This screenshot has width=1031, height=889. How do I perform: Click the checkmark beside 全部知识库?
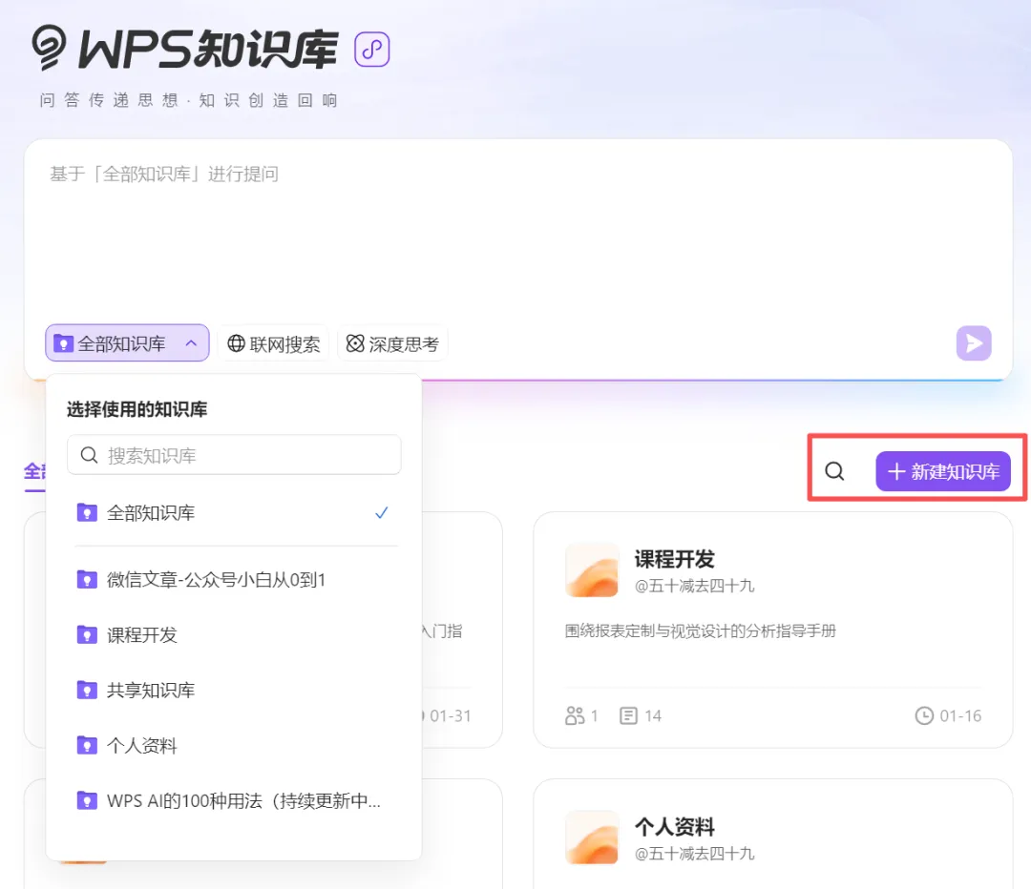coord(381,512)
